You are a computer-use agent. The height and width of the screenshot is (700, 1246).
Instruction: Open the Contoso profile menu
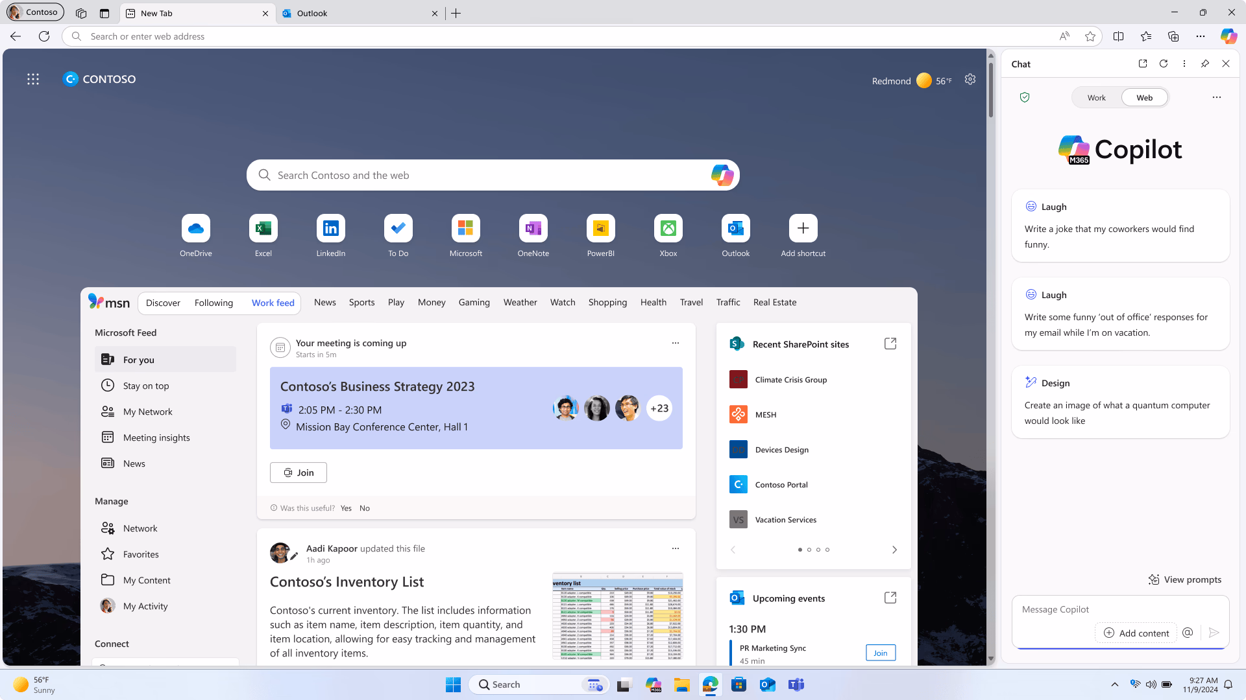click(x=35, y=12)
